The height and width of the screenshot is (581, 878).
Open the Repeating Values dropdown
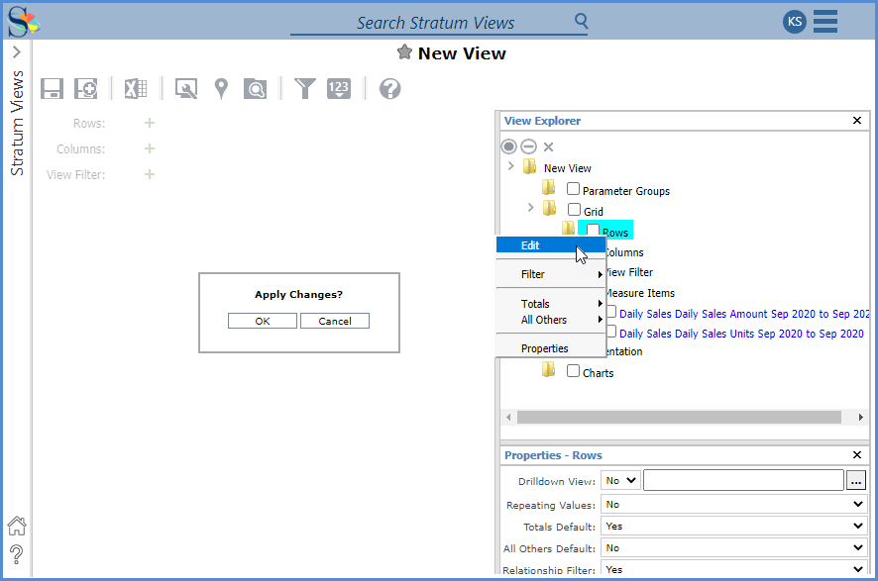pyautogui.click(x=734, y=505)
